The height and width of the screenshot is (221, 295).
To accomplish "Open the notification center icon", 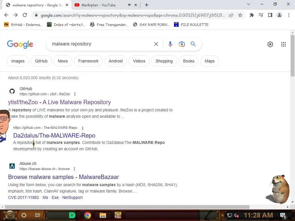I will (283, 216).
